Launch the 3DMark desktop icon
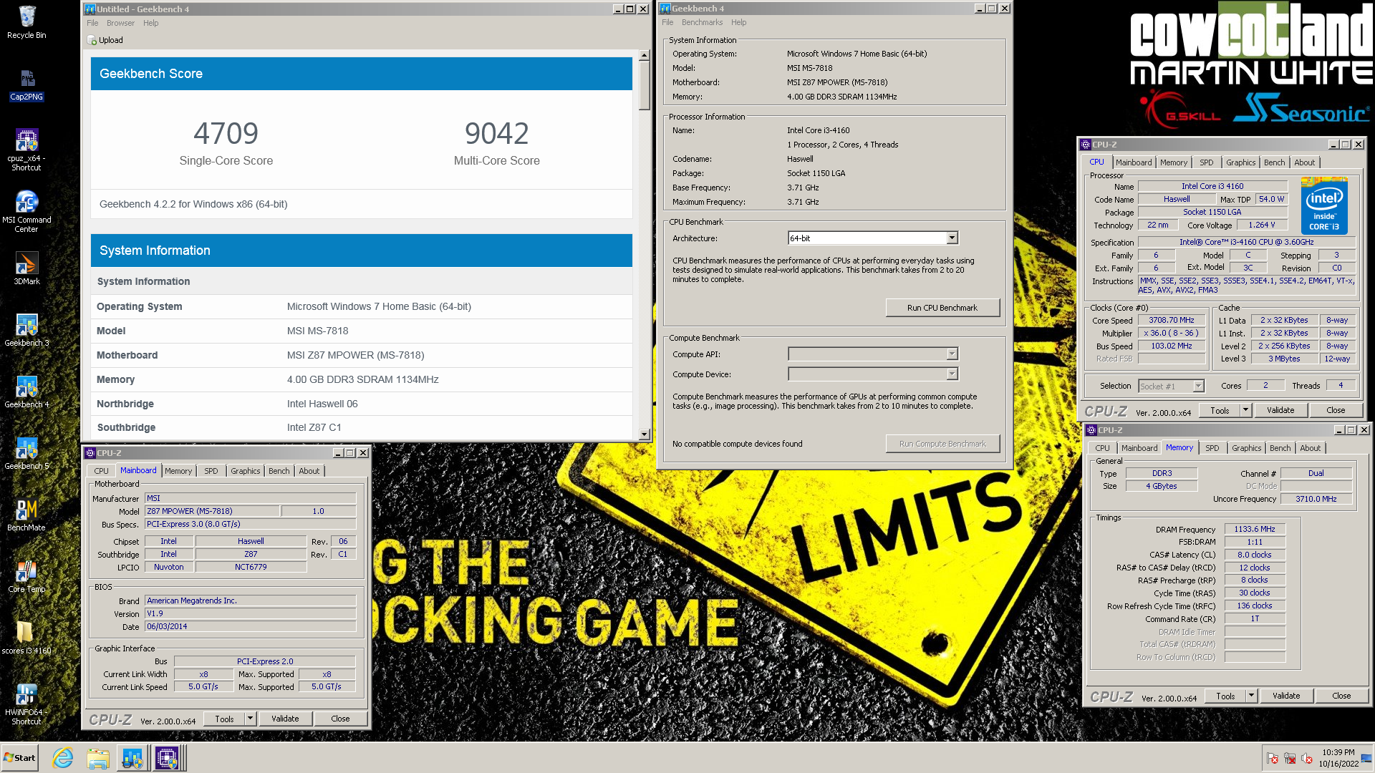This screenshot has height=773, width=1375. pos(26,268)
